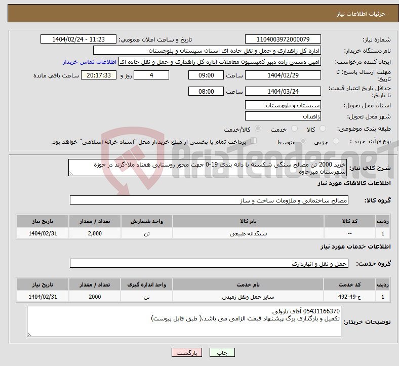Select the کالا/خدمت radio button

point(258,129)
